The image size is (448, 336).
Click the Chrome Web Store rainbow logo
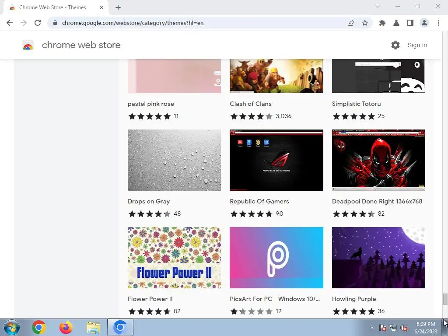(x=28, y=45)
